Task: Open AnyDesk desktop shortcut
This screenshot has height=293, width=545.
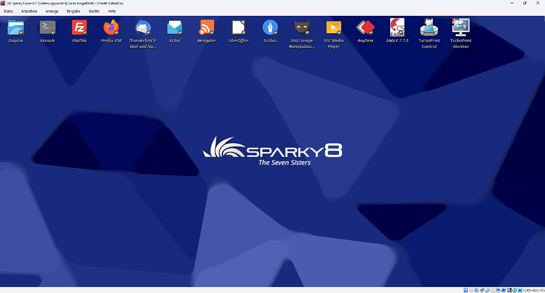Action: point(365,27)
